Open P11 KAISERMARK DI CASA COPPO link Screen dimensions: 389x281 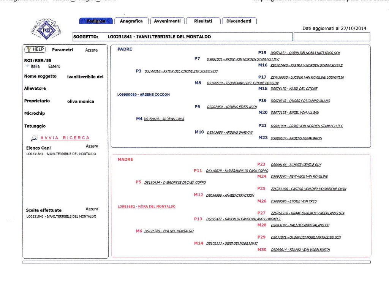pyautogui.click(x=237, y=171)
